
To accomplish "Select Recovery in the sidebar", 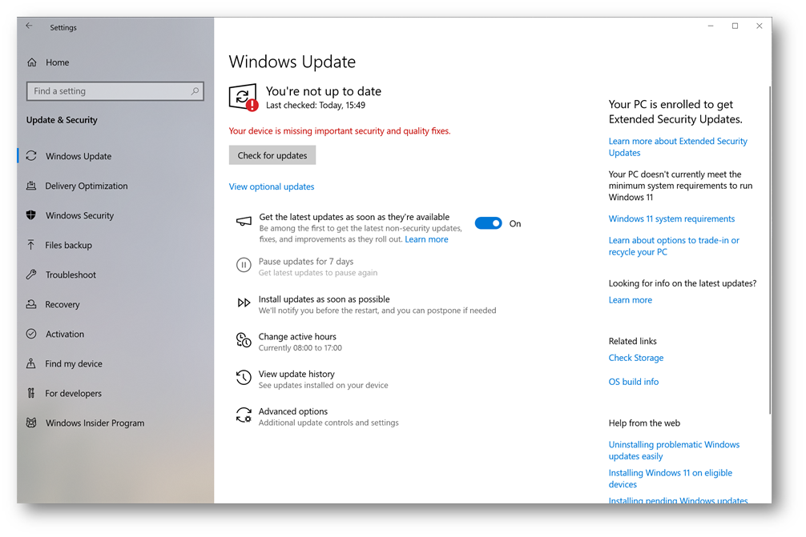I will 62,304.
